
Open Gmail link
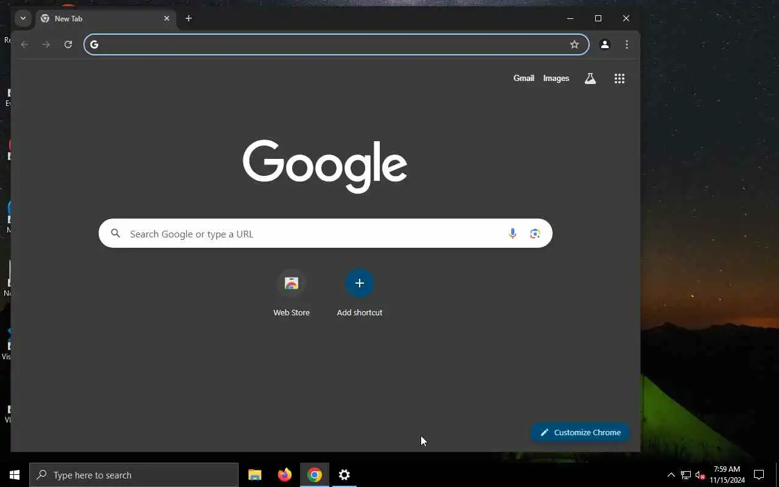pyautogui.click(x=523, y=78)
